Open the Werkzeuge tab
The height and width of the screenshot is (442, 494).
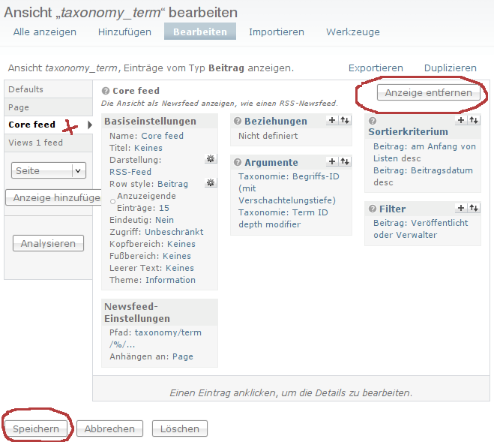[x=352, y=32]
